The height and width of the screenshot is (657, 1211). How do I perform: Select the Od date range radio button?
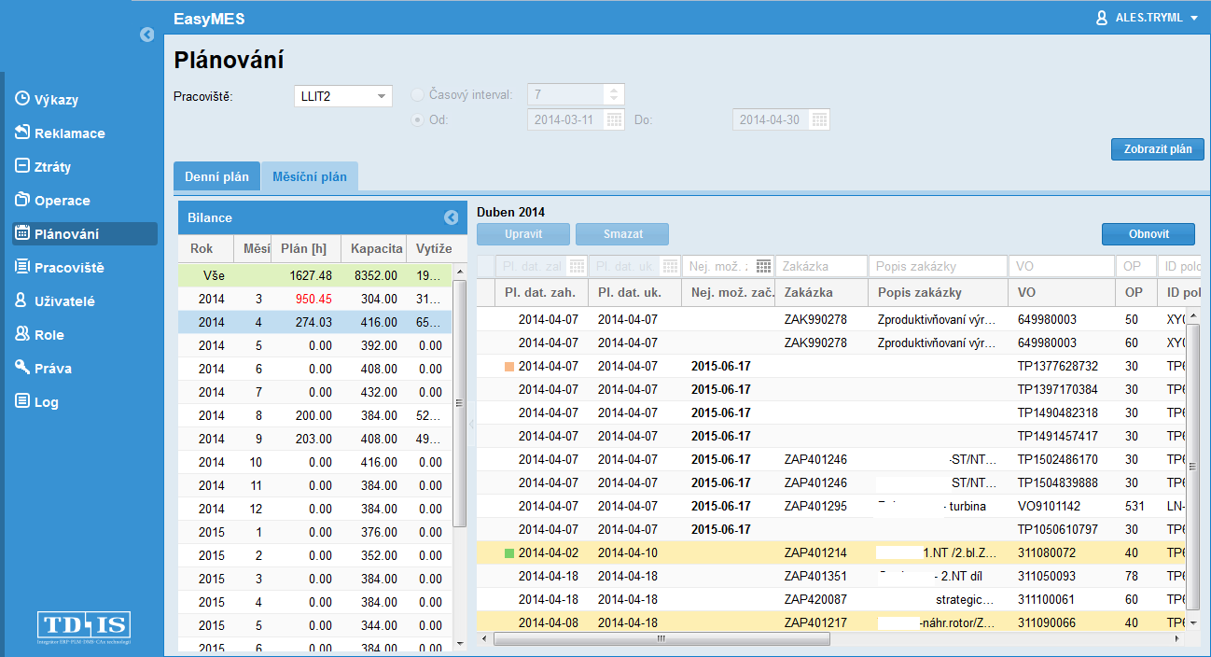[417, 119]
